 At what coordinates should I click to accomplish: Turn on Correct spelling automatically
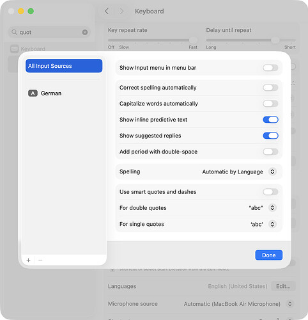pyautogui.click(x=270, y=88)
